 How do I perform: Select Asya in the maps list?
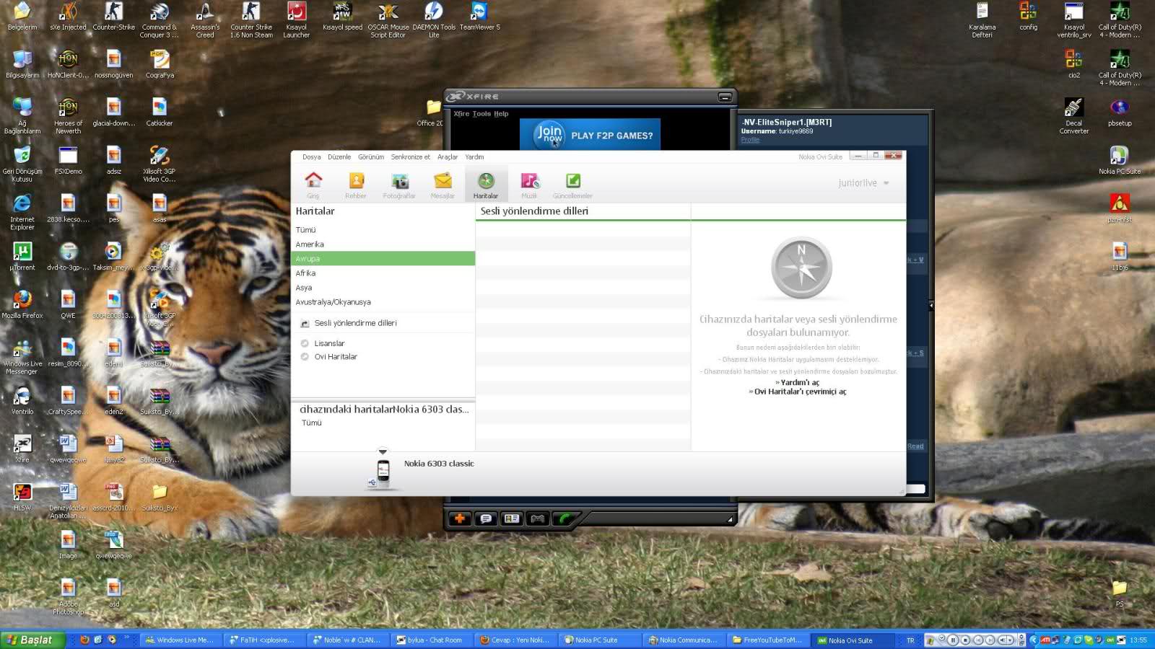pos(383,288)
